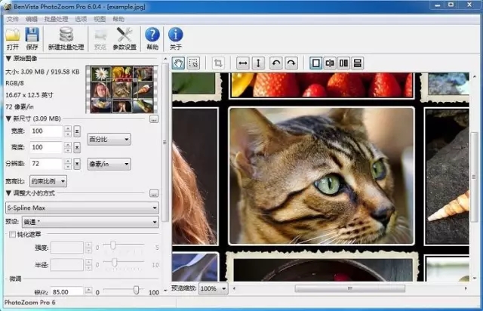The width and height of the screenshot is (483, 311).
Task: Expand the 百分比 unit dropdown
Action: pos(109,139)
